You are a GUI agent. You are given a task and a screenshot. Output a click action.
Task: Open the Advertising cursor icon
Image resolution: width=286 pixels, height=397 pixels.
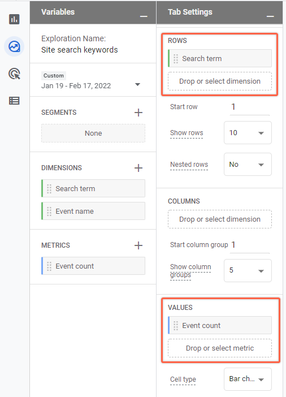pos(14,74)
